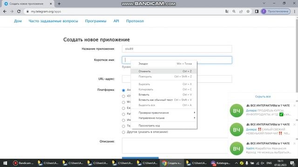The width and height of the screenshot is (298, 167).
Task: Click the zoom magnifier icon in address bar
Action: [x=234, y=11]
